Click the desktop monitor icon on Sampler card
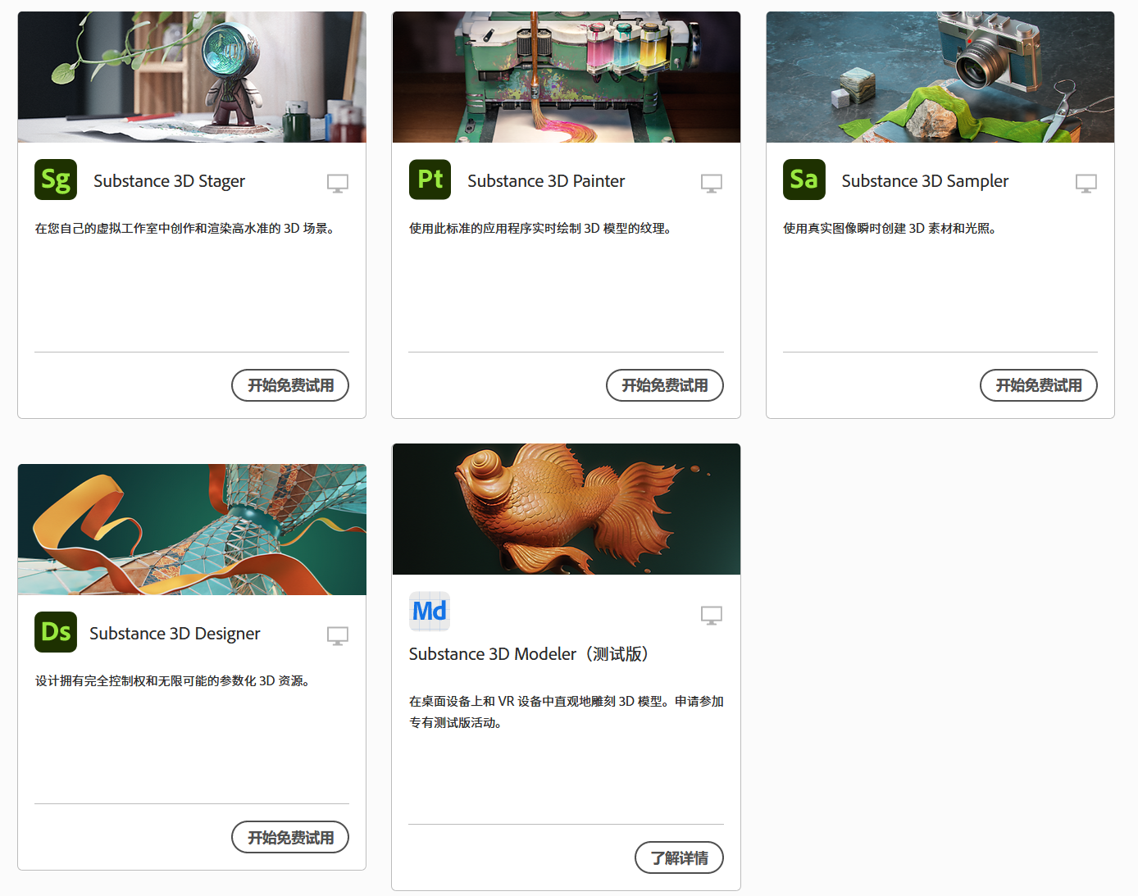 point(1086,183)
